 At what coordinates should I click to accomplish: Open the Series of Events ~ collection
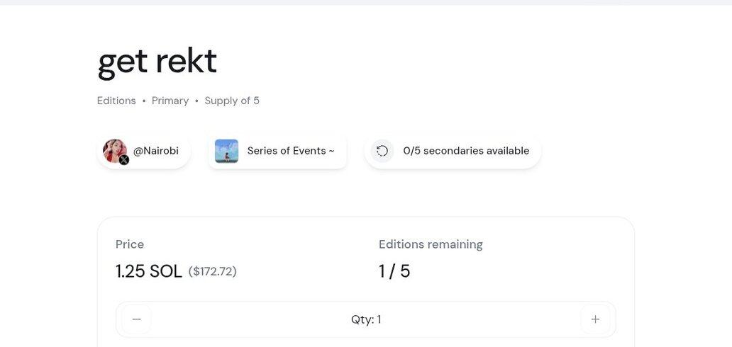pos(290,151)
